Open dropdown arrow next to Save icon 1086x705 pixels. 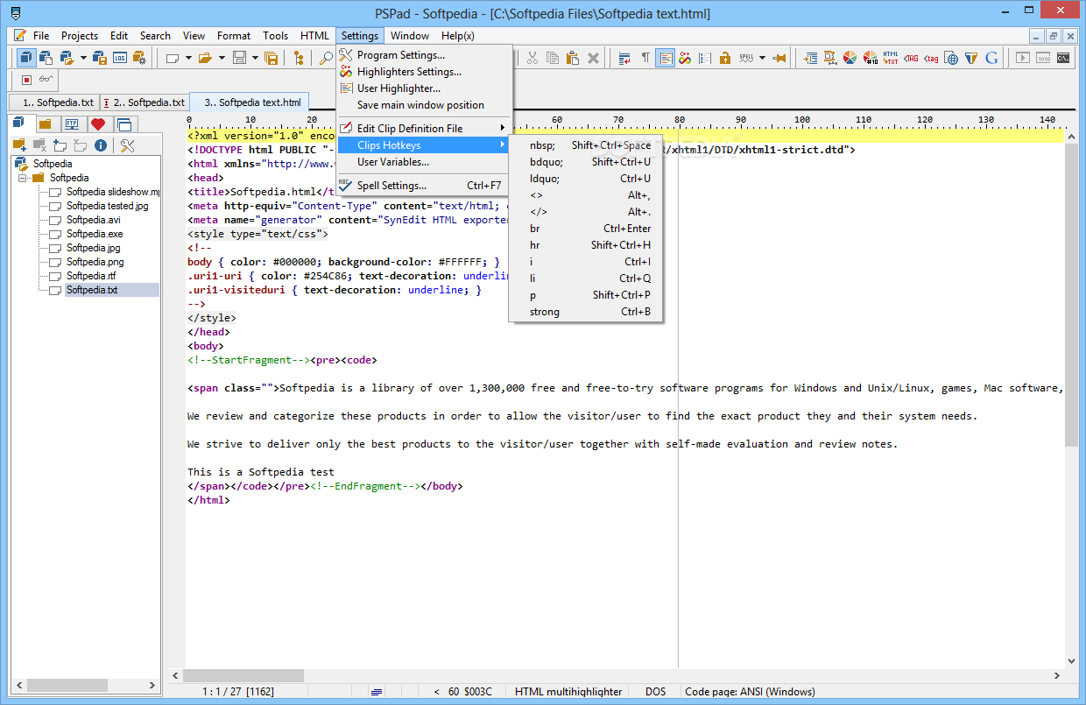(255, 58)
